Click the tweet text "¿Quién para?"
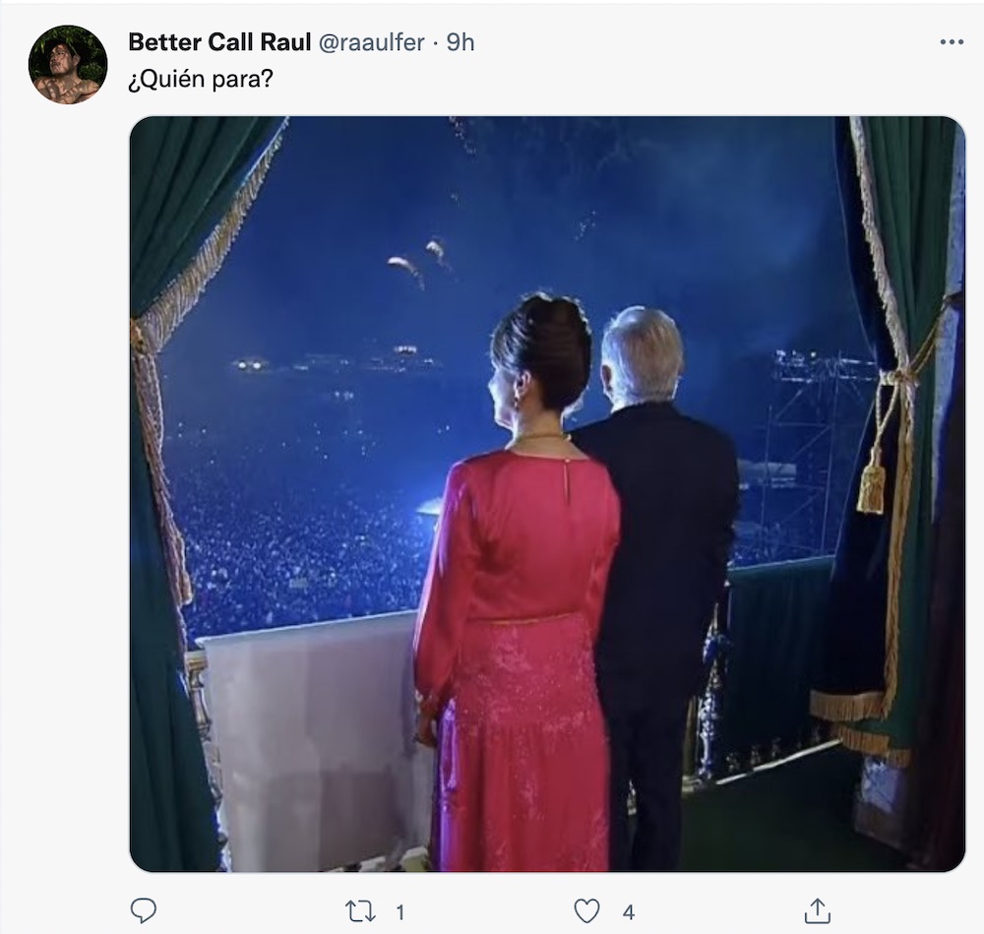The width and height of the screenshot is (984, 934). (200, 79)
